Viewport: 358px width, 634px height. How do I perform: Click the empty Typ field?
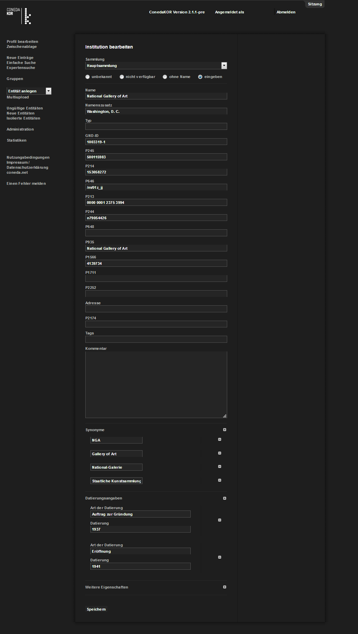156,127
